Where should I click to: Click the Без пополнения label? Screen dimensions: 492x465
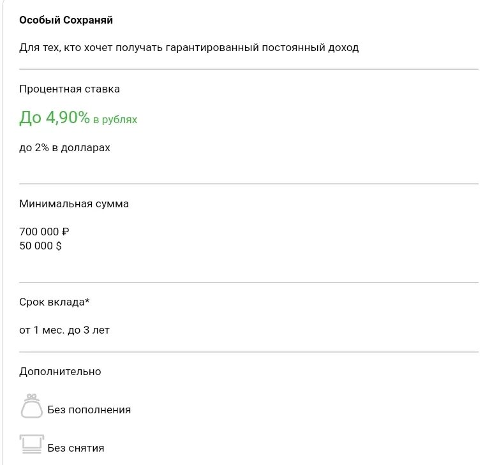(89, 410)
